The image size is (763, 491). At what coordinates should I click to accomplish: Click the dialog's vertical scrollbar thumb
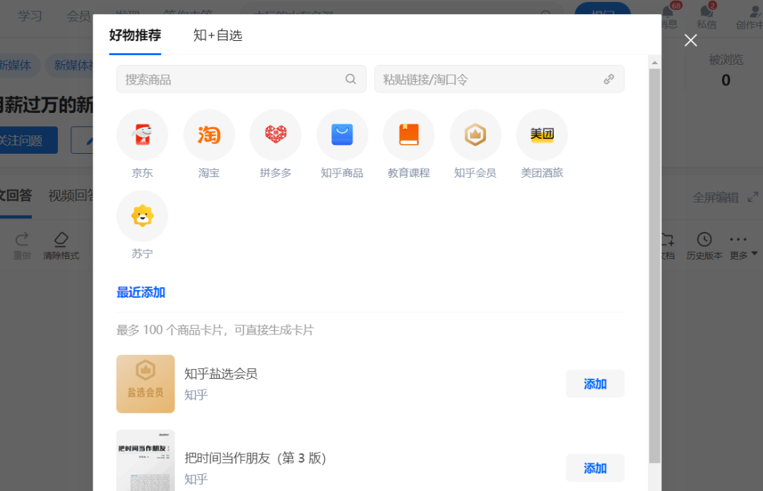click(x=654, y=265)
